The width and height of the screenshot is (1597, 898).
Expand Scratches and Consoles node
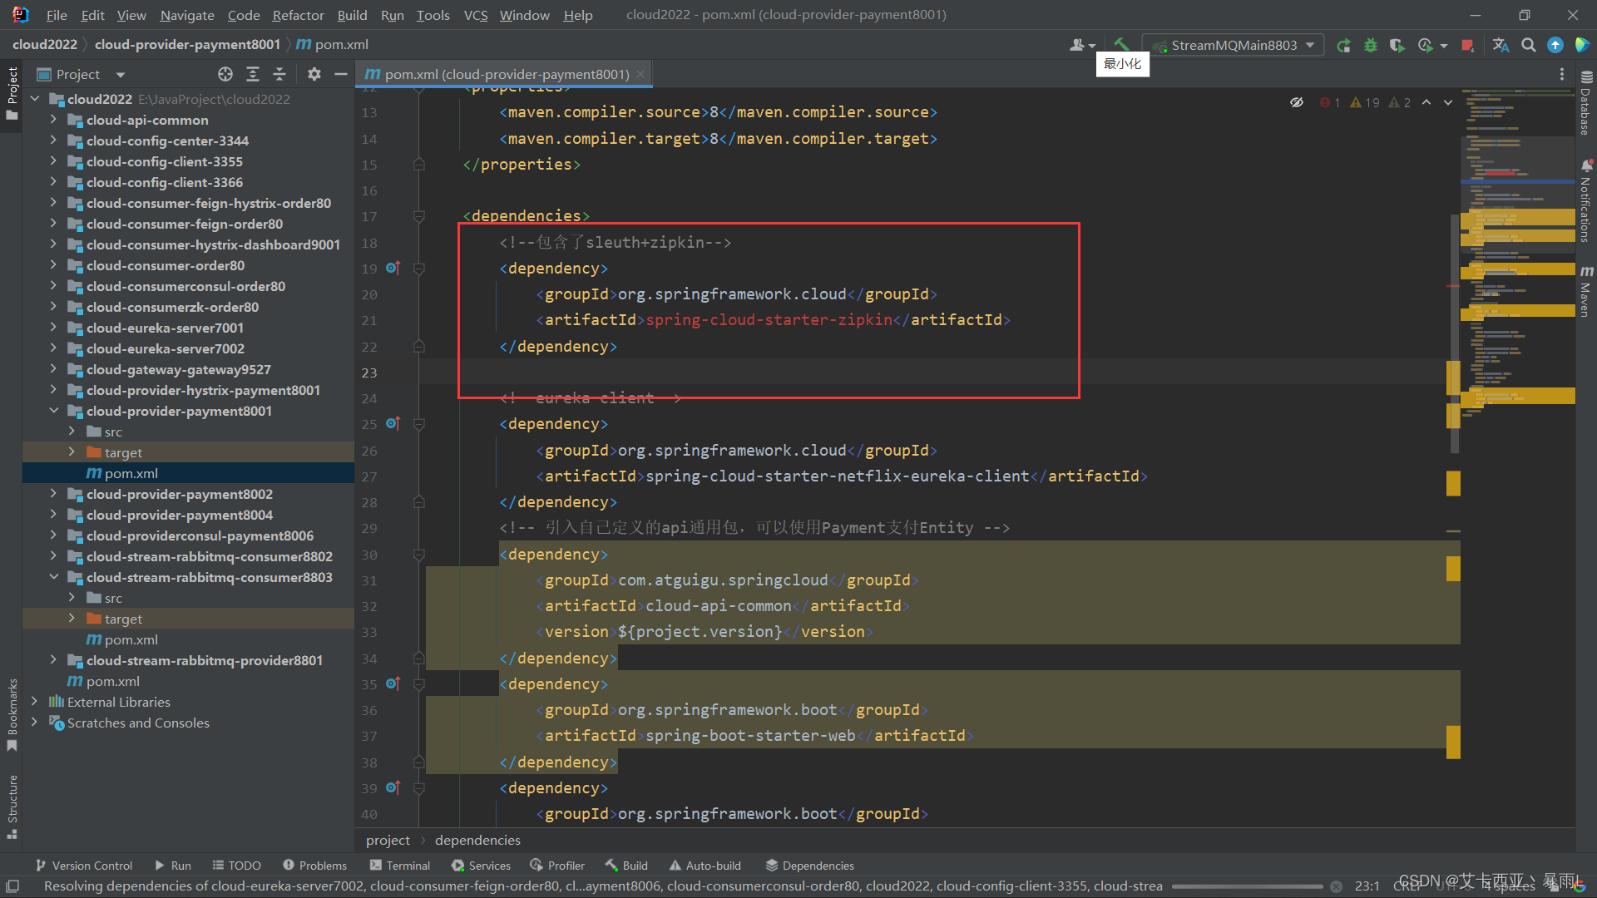(35, 723)
